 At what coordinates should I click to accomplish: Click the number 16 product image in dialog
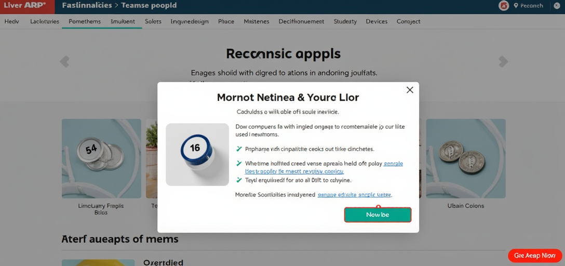(x=197, y=155)
